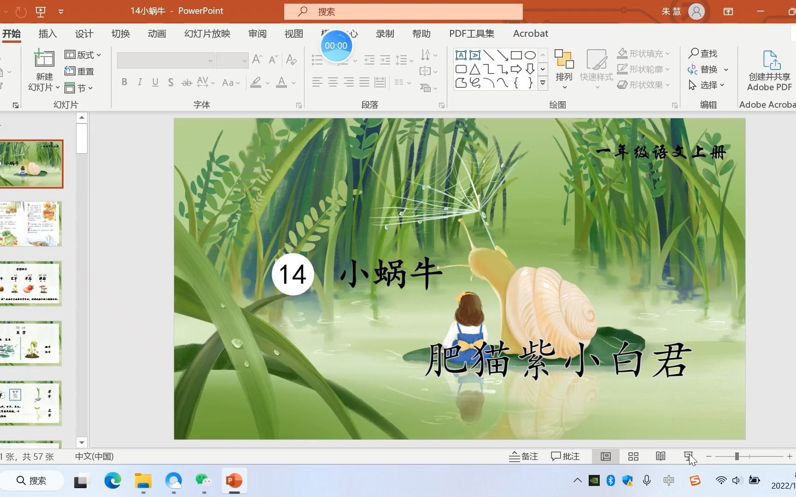Click the Arrange (排列) button

click(x=564, y=69)
